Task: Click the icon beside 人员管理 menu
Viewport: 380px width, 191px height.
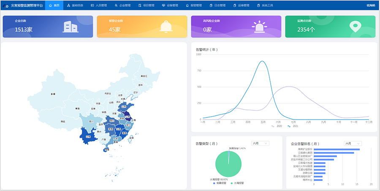Action: [92, 5]
